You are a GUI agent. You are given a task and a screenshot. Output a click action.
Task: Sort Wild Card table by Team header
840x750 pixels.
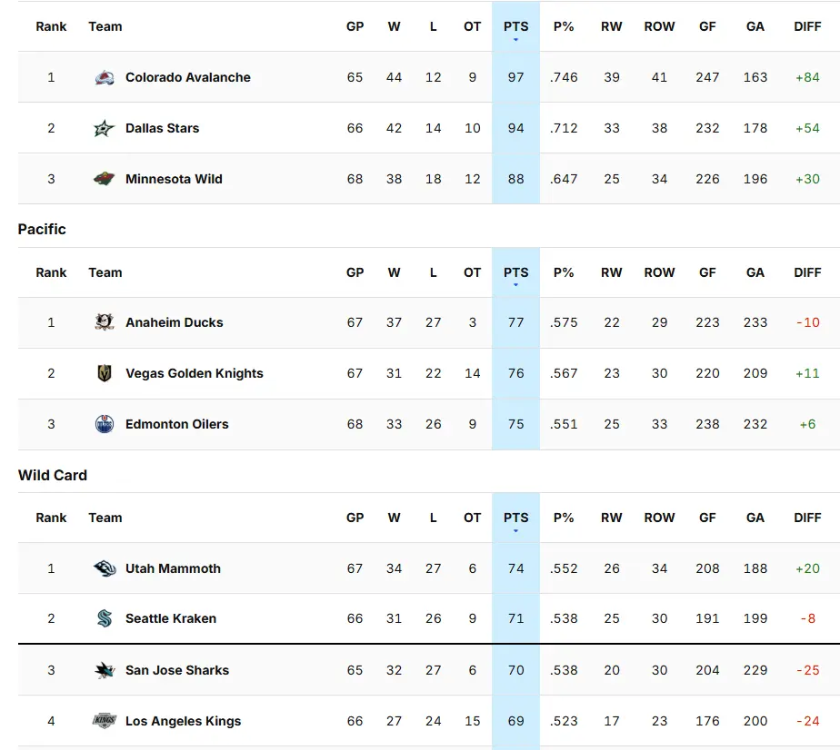105,518
